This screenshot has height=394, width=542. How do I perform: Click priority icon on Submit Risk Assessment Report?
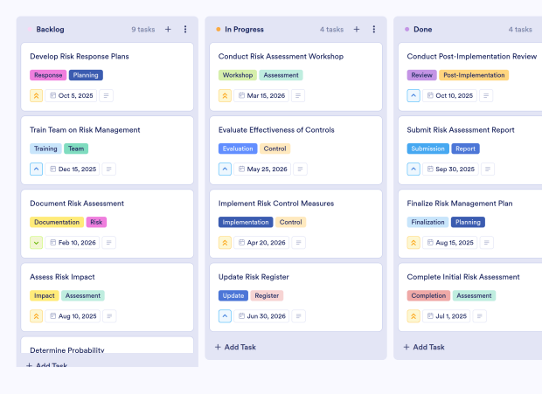coord(413,169)
